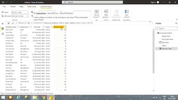The image size is (178, 100).
Task: Click the Sign in account avatar
Action: (x=158, y=2)
